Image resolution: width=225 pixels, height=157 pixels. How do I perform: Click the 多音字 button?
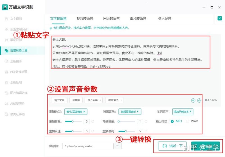pos(76,100)
